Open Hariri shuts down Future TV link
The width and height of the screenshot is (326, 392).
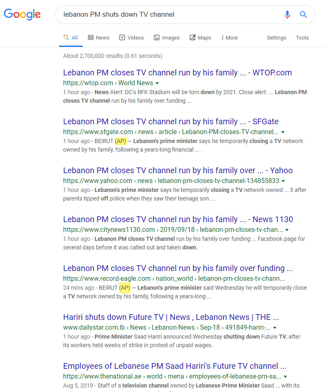point(171,317)
